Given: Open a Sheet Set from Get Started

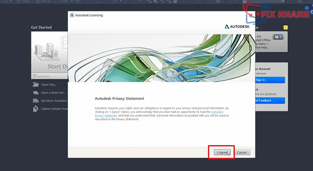Looking at the screenshot, I should (53, 93).
